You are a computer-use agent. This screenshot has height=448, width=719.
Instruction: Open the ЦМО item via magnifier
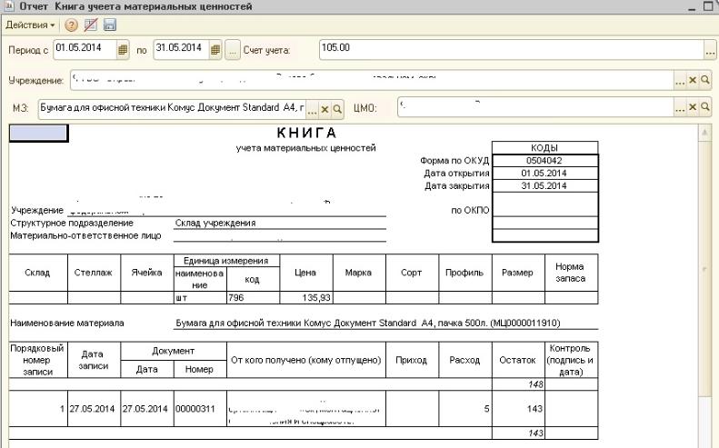(x=704, y=109)
